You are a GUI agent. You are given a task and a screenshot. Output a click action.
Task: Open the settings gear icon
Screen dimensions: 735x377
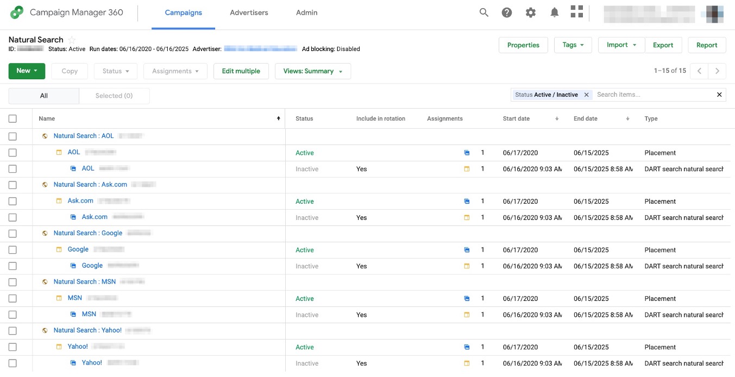(x=531, y=12)
